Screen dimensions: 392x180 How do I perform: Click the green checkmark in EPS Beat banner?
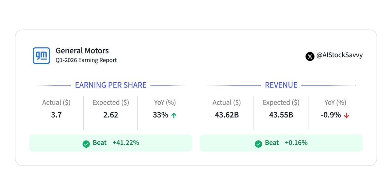[86, 143]
